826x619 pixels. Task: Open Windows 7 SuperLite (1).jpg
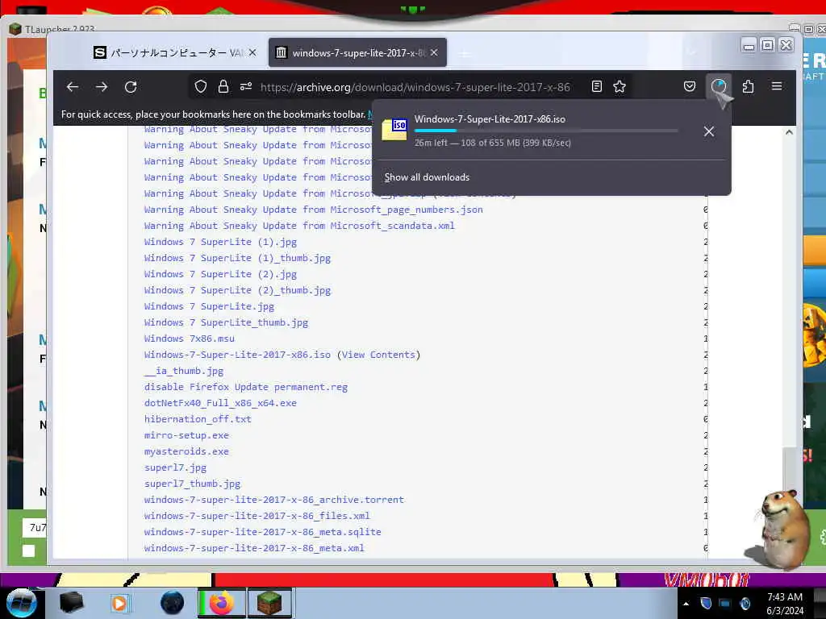click(x=220, y=242)
